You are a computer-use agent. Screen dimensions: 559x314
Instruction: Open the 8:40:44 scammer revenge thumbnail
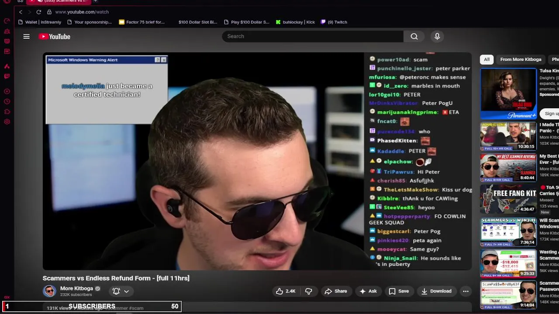pyautogui.click(x=508, y=168)
